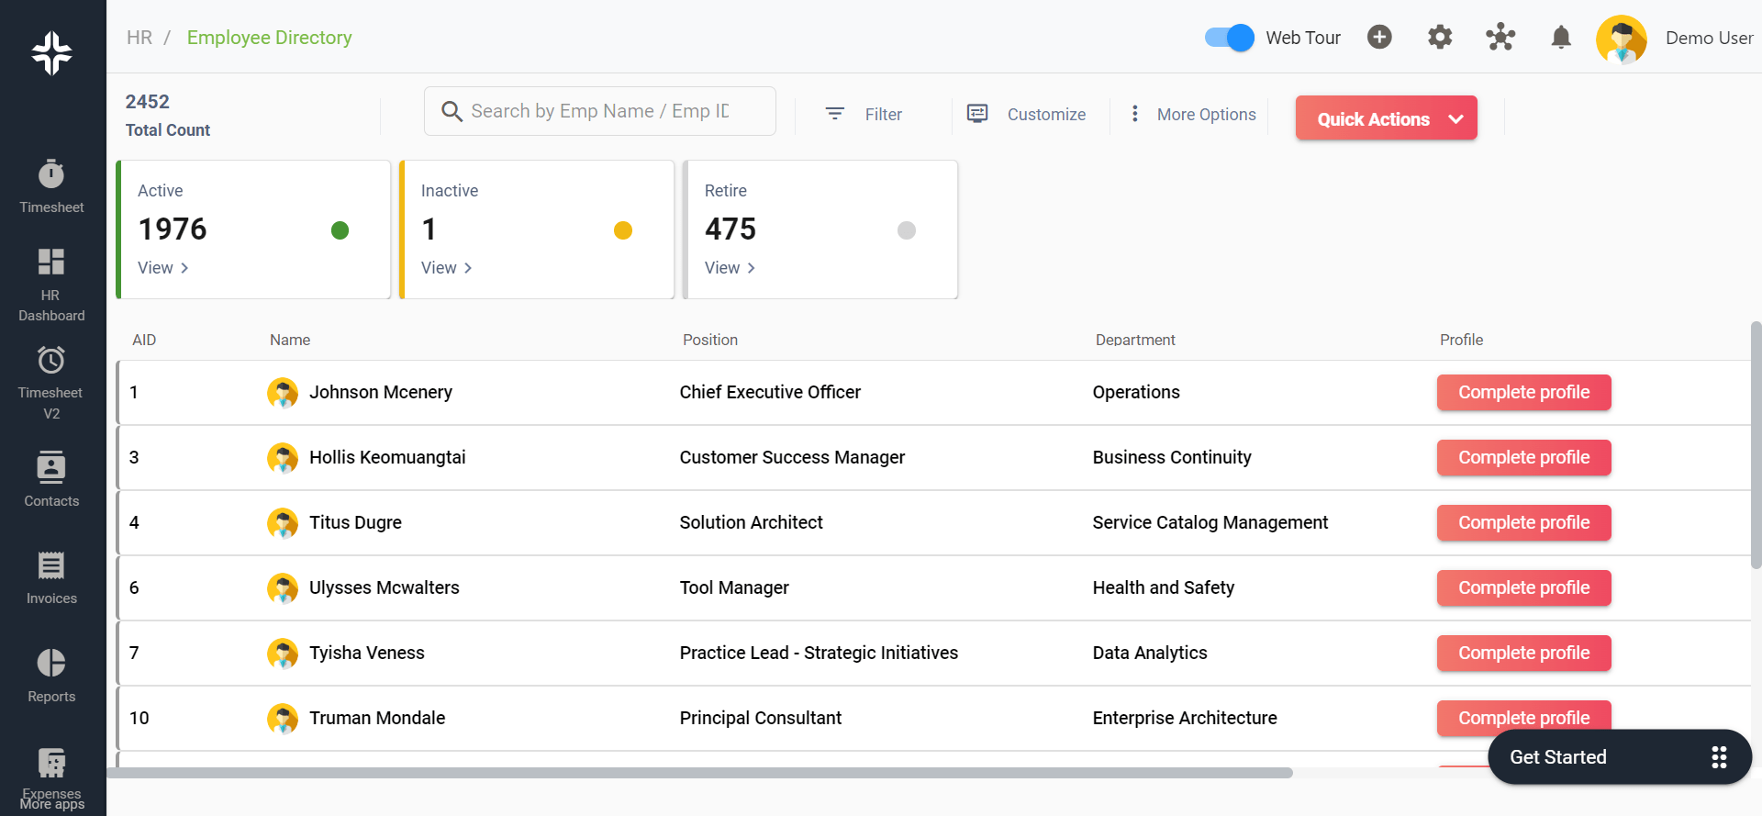Complete profile for Johnson Mcenery
This screenshot has width=1762, height=816.
pos(1523,392)
